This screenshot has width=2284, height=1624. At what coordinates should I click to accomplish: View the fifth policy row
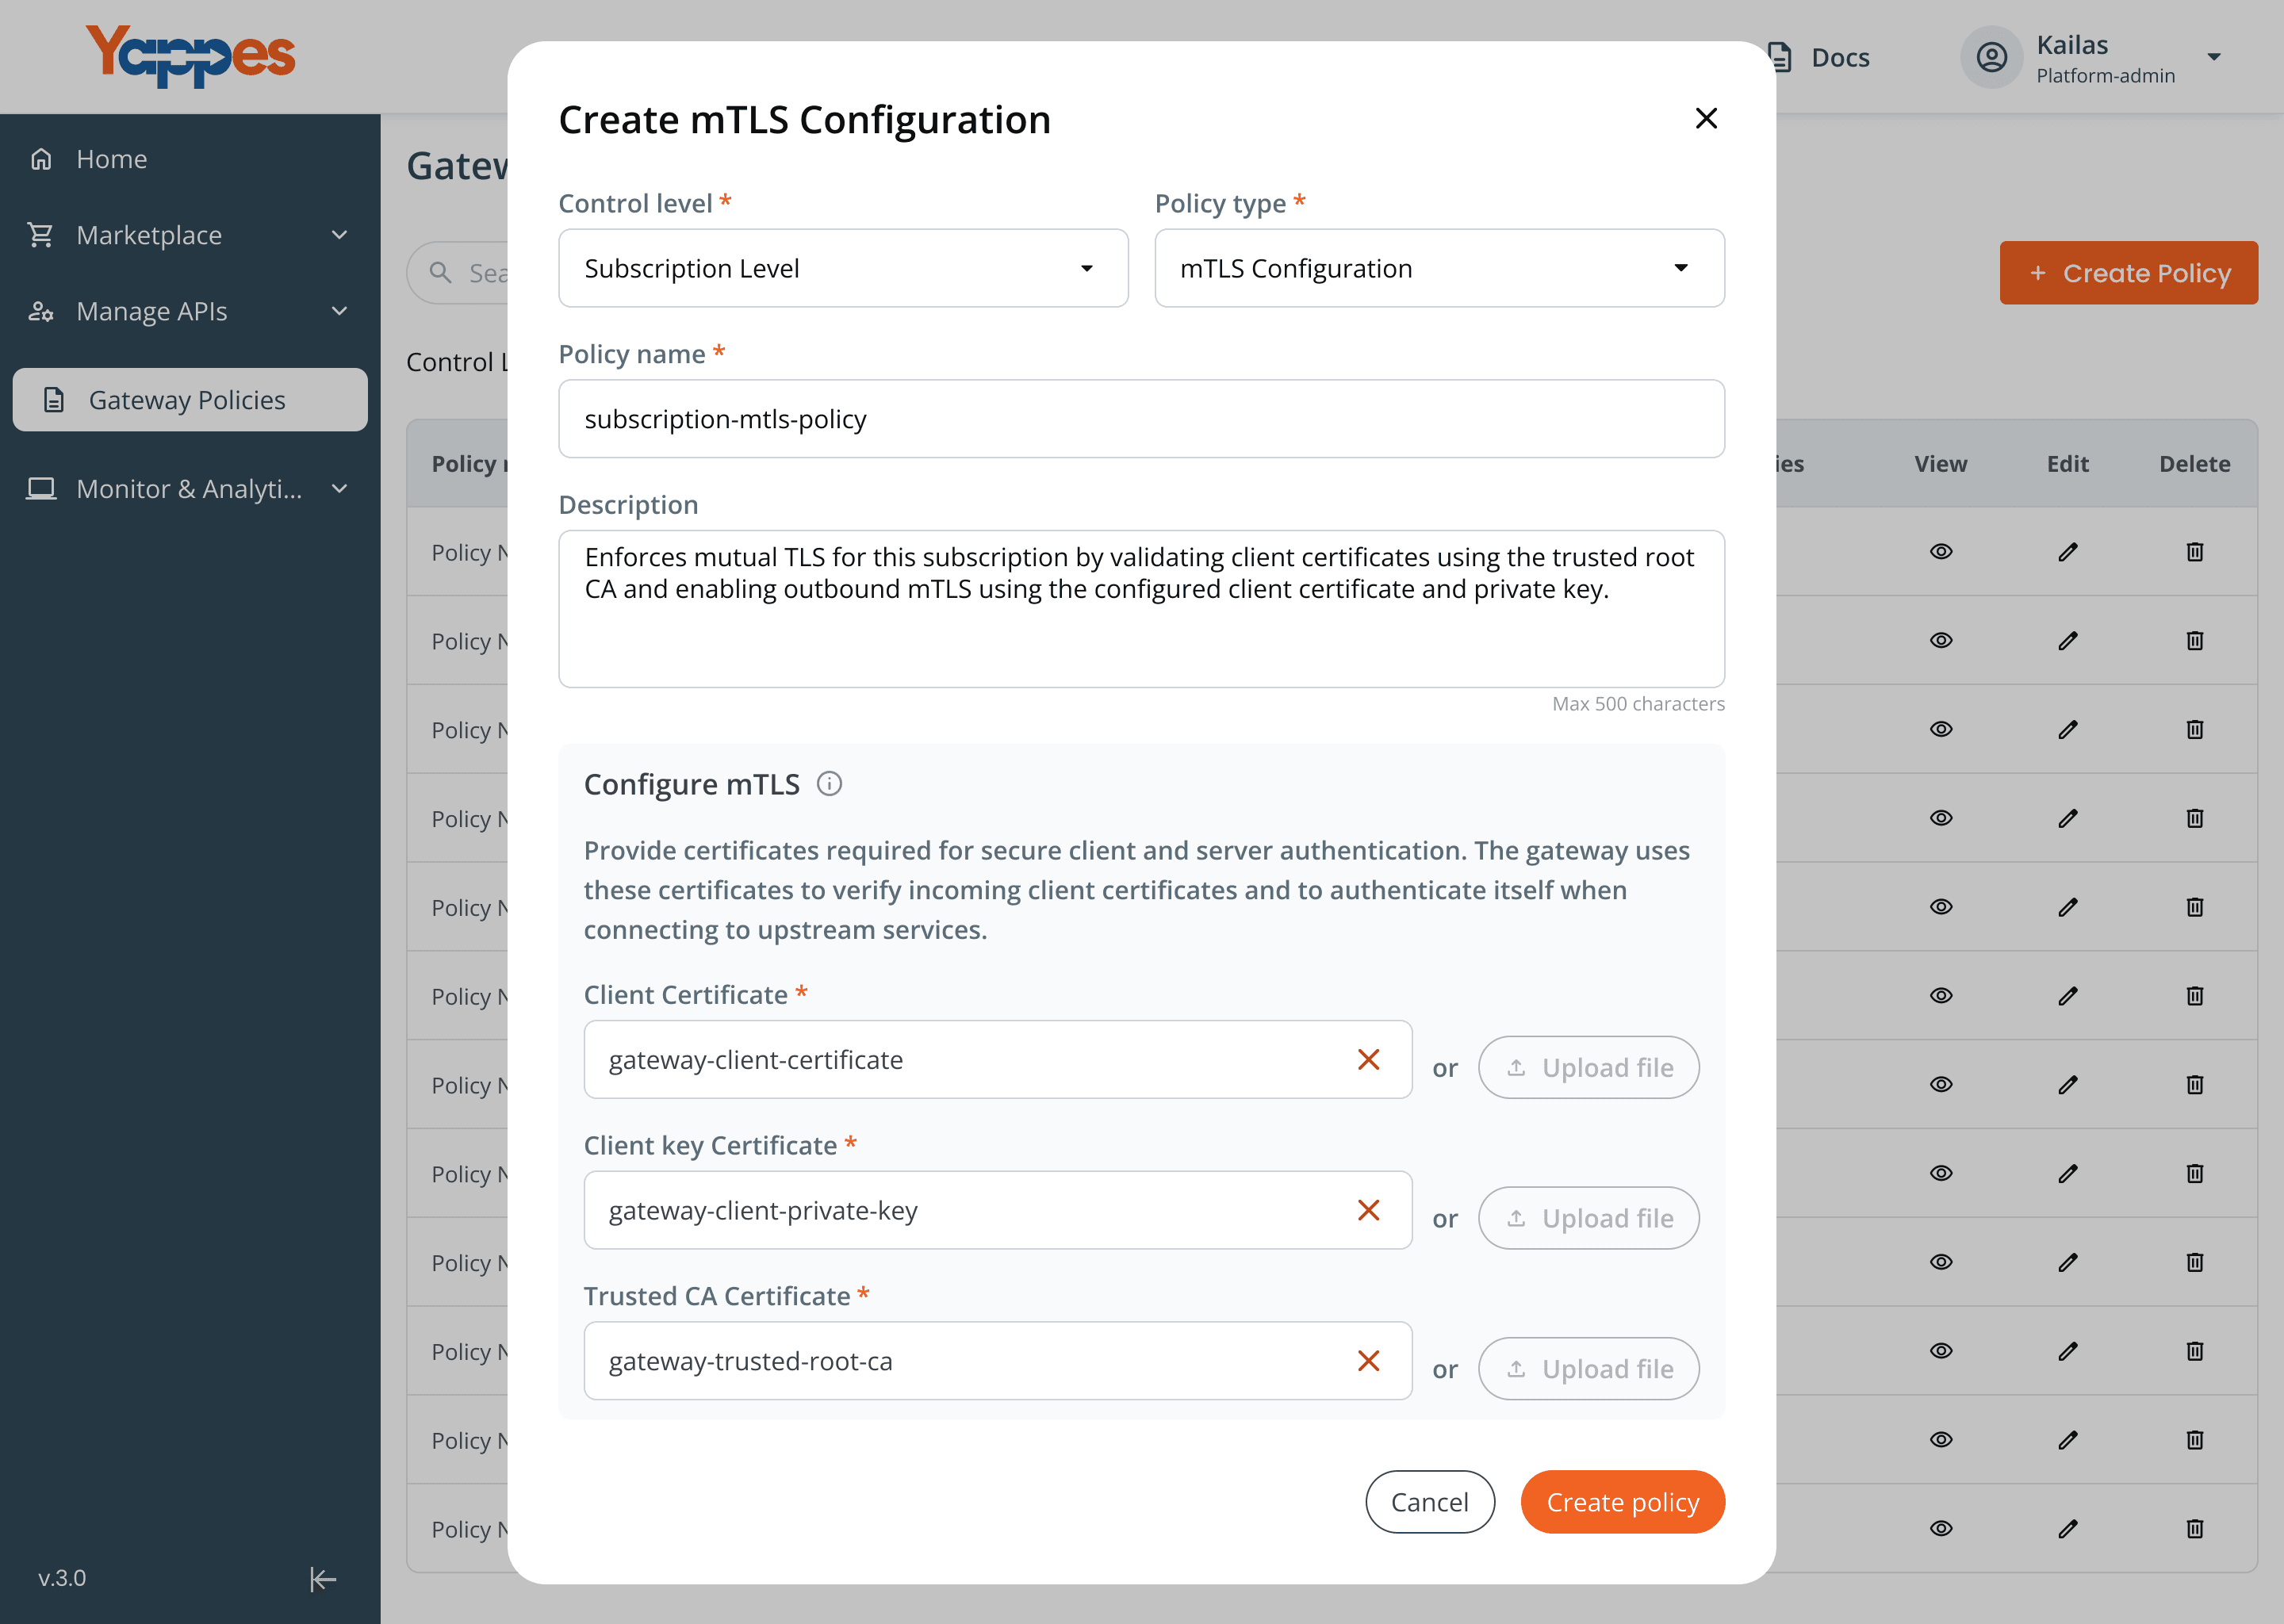pos(1941,907)
